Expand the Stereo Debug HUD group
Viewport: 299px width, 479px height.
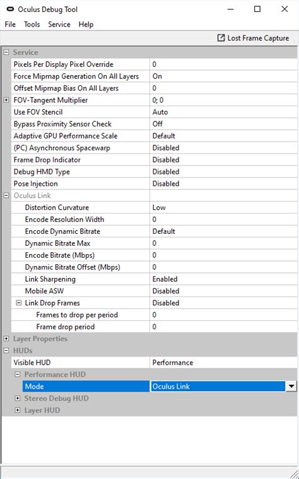[x=18, y=398]
